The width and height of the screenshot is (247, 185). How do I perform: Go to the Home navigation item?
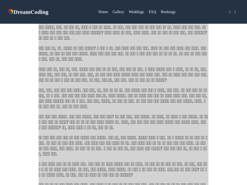coord(103,12)
